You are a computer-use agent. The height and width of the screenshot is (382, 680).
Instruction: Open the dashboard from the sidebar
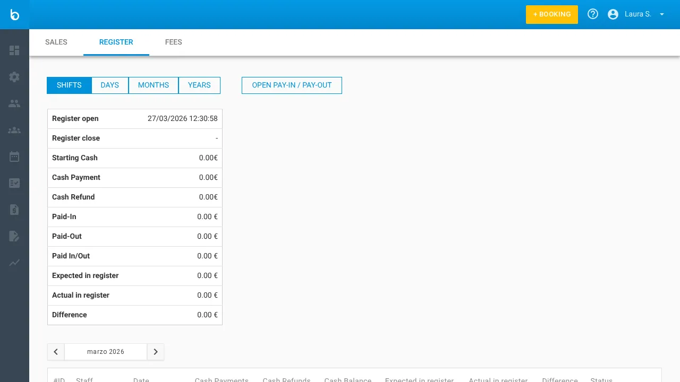click(14, 50)
